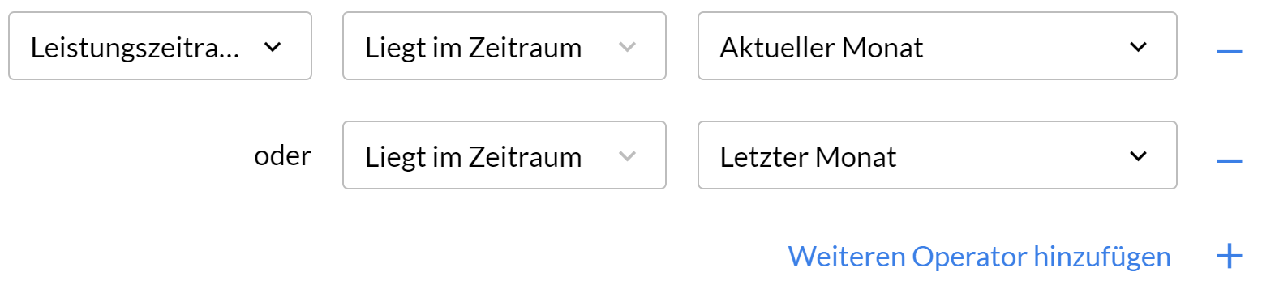Click the black chevron beside 'Letzter Monat'
This screenshot has width=1275, height=302.
coord(1139,156)
